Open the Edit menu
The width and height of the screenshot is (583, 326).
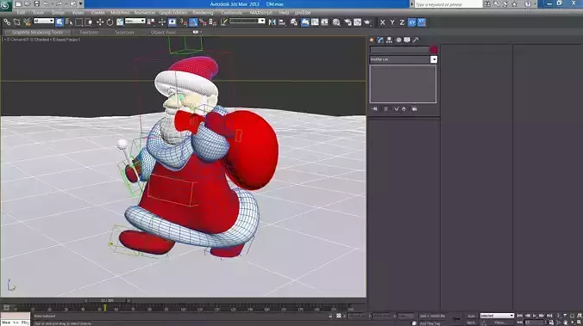coord(21,13)
